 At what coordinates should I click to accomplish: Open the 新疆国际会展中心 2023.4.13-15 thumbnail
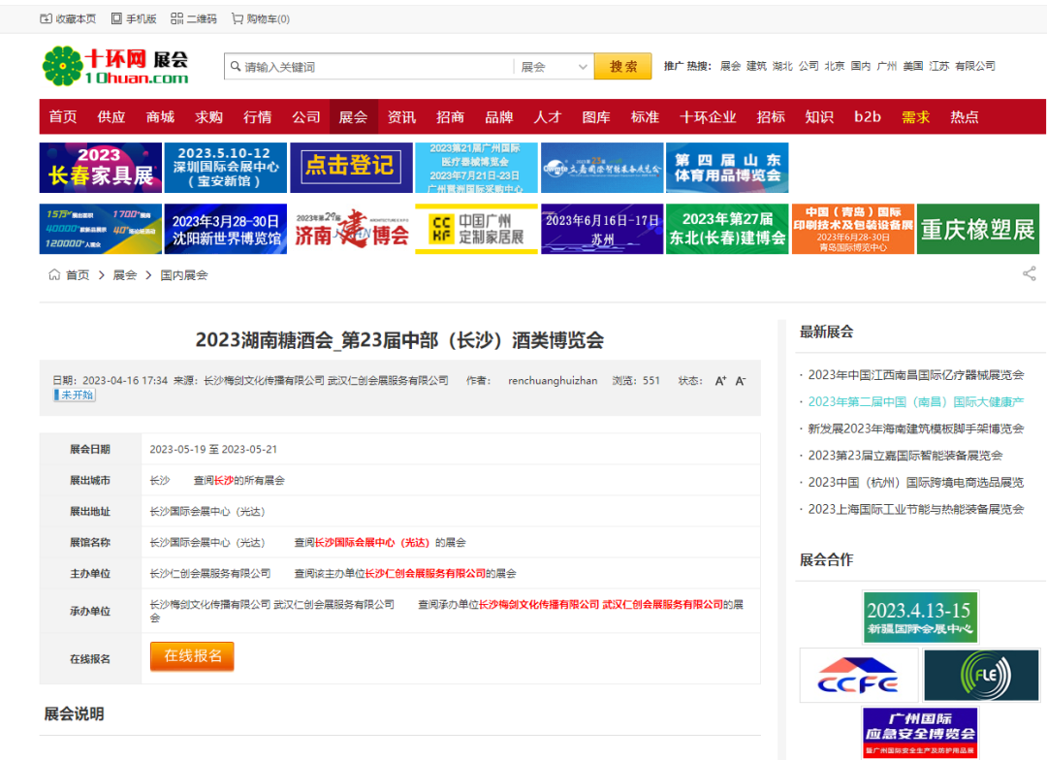pos(920,617)
